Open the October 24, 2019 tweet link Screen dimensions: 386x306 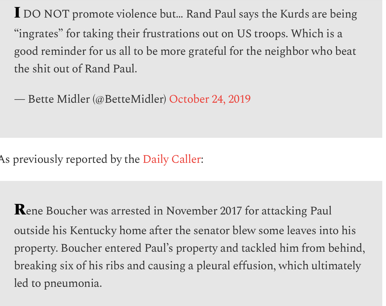[210, 99]
